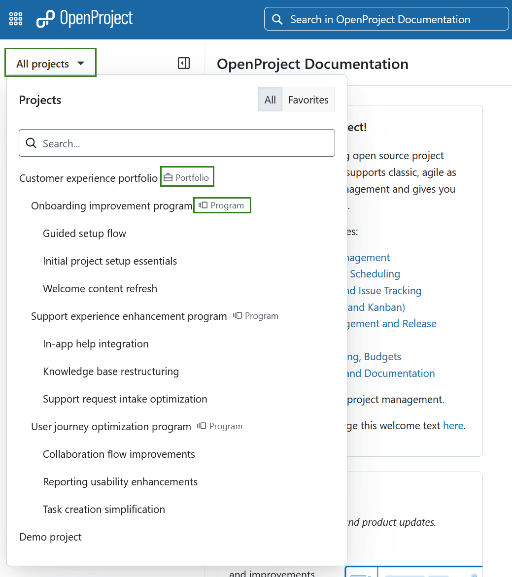This screenshot has width=512, height=577.
Task: Click the magnifier in the documentation search bar
Action: (x=277, y=19)
